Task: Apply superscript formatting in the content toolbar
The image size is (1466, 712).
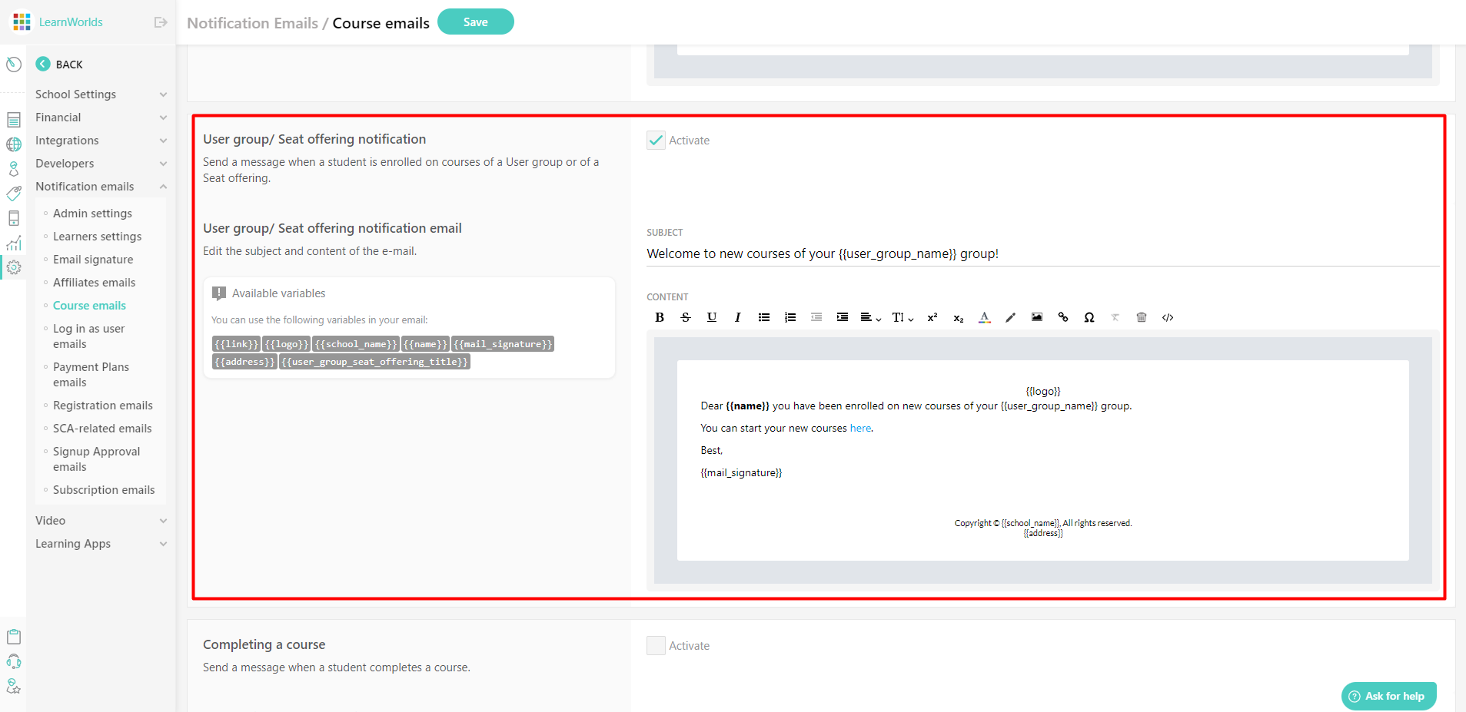Action: click(931, 316)
